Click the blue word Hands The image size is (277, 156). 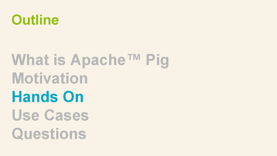click(x=35, y=97)
